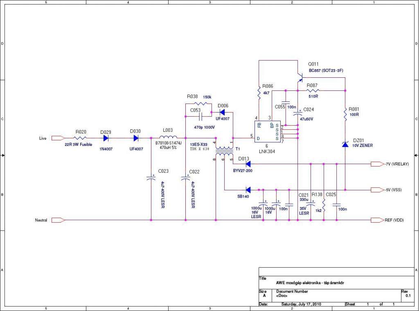Screen dimensions: 419x311
Task: Click transformer T1 symbol
Action: 224,152
